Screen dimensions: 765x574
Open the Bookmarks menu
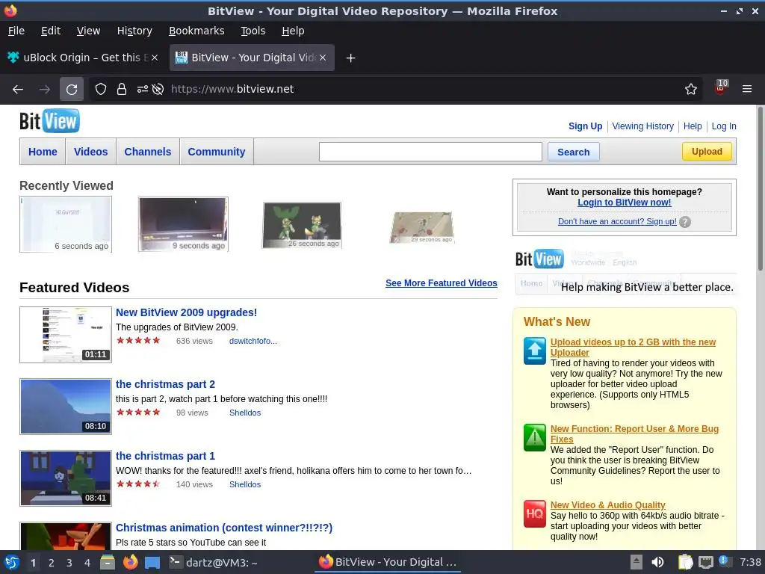click(x=196, y=31)
